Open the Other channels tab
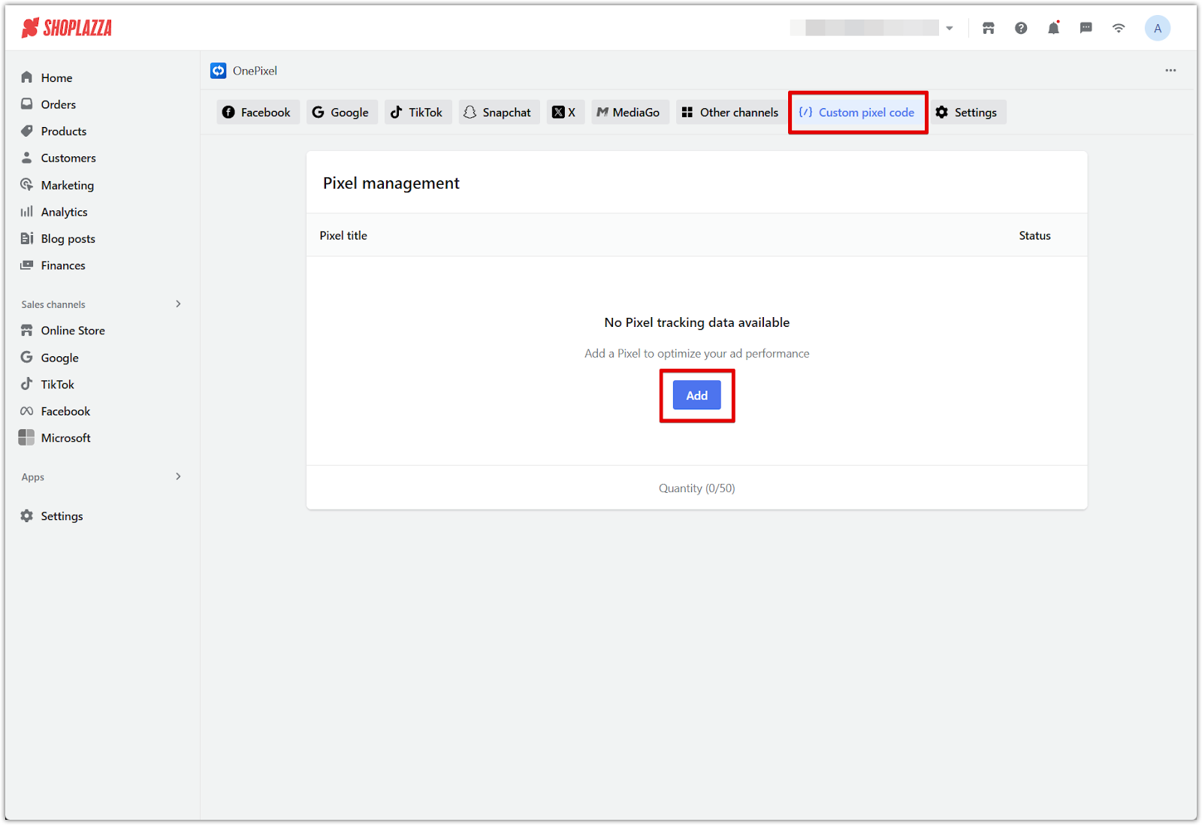1202x825 pixels. click(732, 112)
